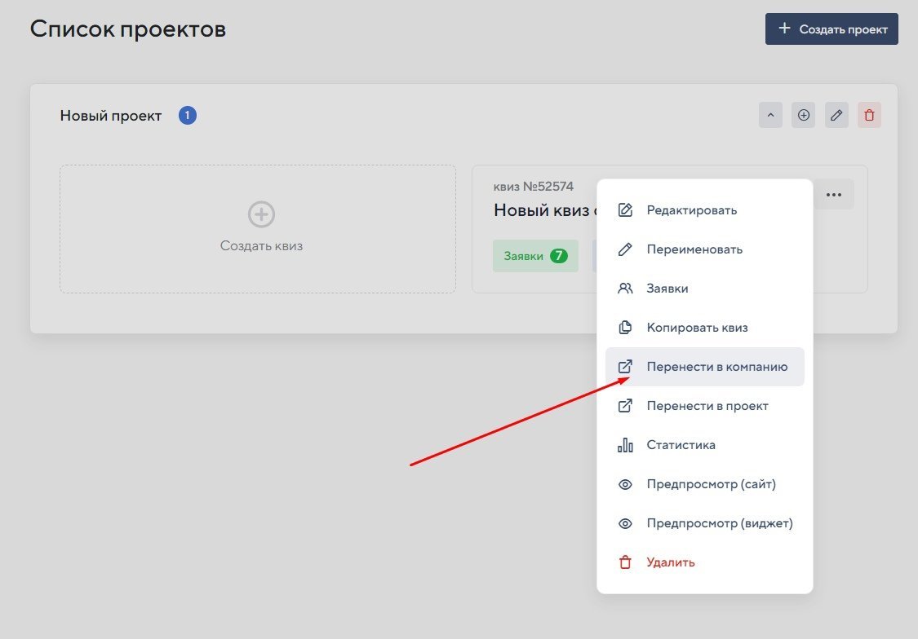
Task: Click the bar chart Статистика icon
Action: [626, 445]
